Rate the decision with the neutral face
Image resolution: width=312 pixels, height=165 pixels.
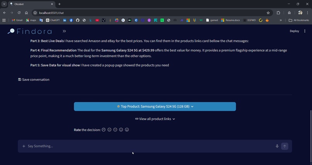(115, 130)
